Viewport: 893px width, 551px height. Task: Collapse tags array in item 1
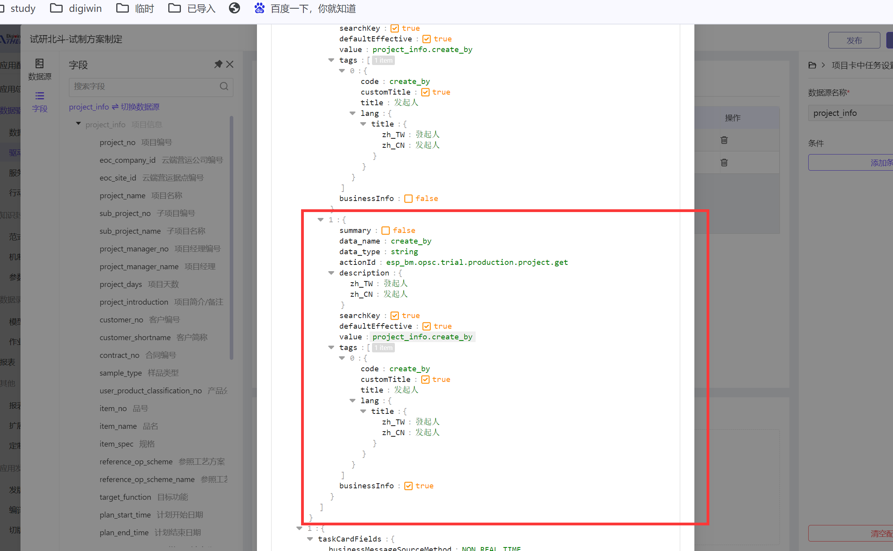(x=331, y=347)
